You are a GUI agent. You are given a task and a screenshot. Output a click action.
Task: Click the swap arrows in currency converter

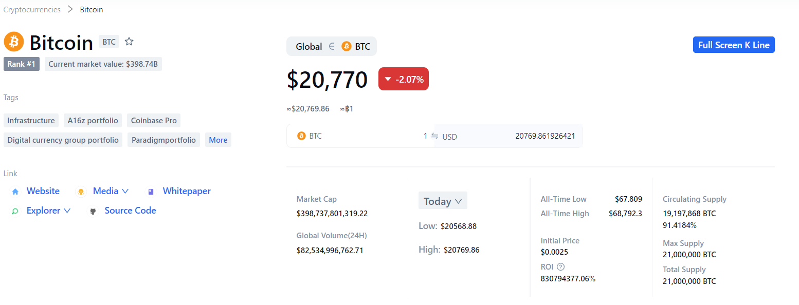click(x=434, y=136)
